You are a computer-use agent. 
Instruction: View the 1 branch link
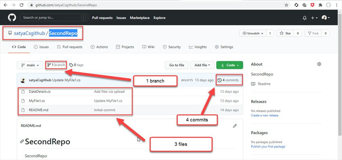click(x=56, y=65)
